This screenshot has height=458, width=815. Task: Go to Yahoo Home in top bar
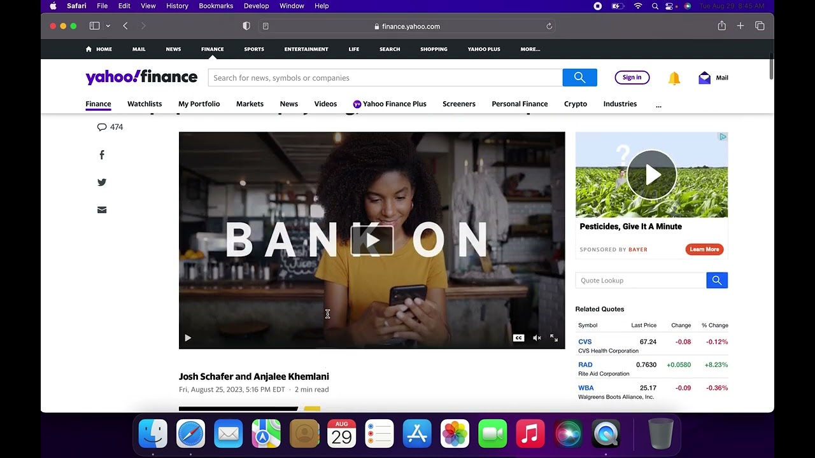coord(99,49)
